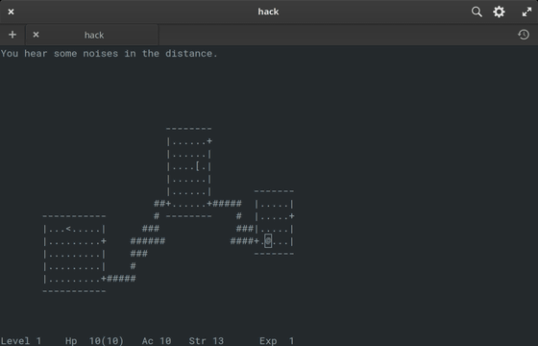Add a new tab with plus icon
Viewport: 538px width, 346px height.
pyautogui.click(x=12, y=35)
